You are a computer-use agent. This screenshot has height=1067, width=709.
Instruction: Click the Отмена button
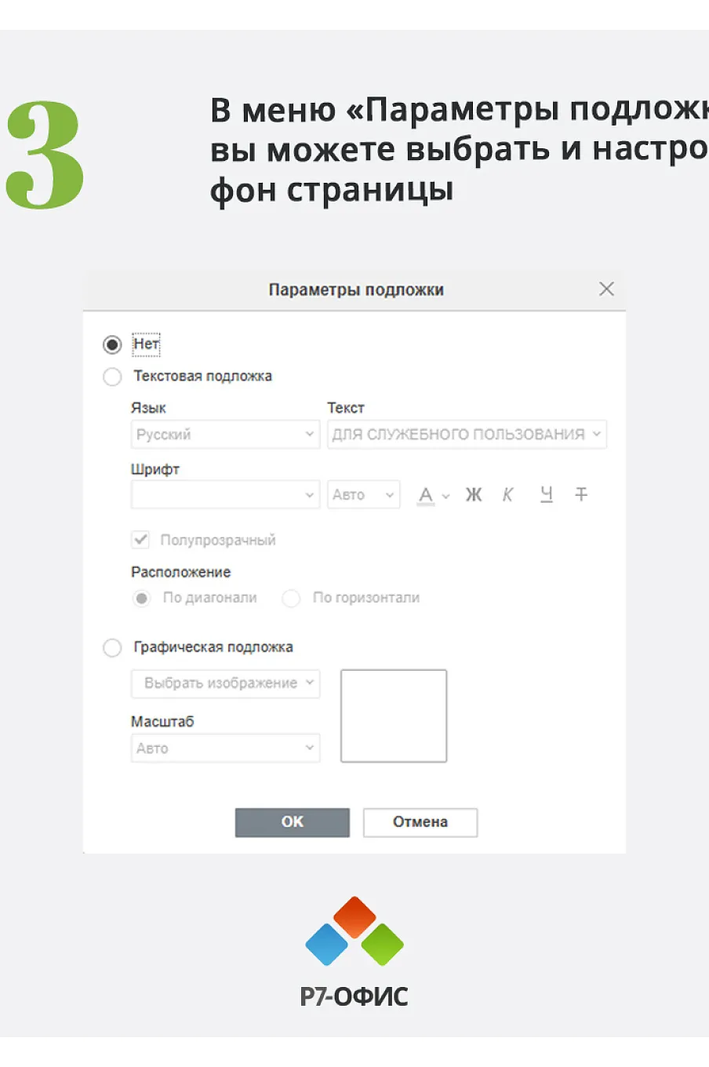point(420,822)
